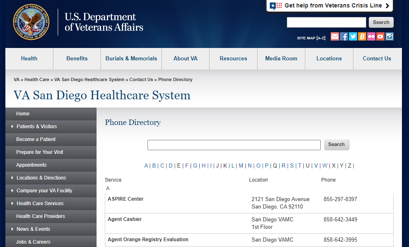Select Agent Orange Registry Evaluation row name
Image resolution: width=409 pixels, height=247 pixels.
pos(148,240)
